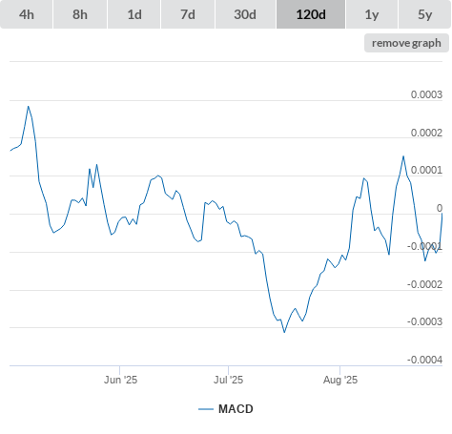This screenshot has width=452, height=434.
Task: Click the remove graph button
Action: 406,43
